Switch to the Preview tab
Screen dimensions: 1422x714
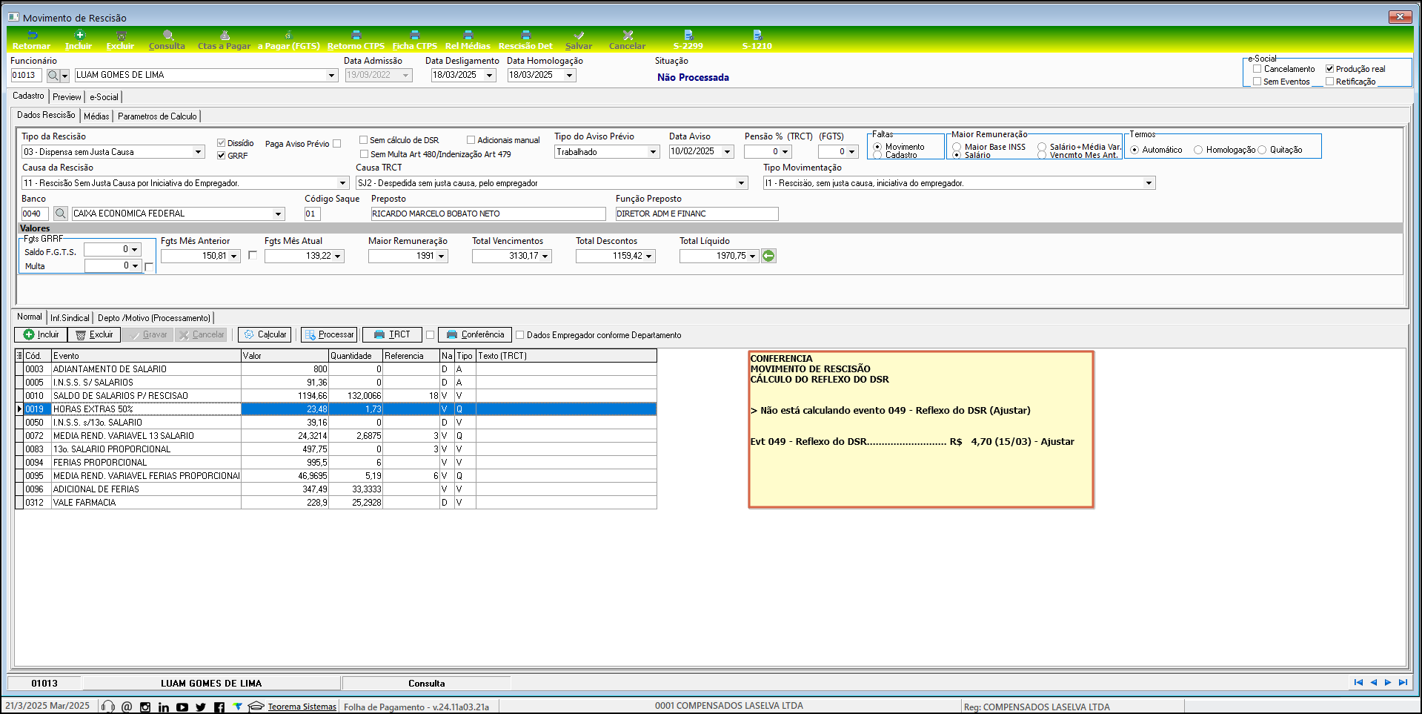(67, 97)
